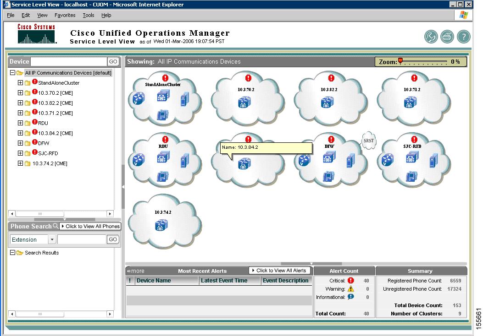Viewport: 483px width, 336px height.
Task: Click right arrow of device tree scrollbar
Action: (110, 213)
